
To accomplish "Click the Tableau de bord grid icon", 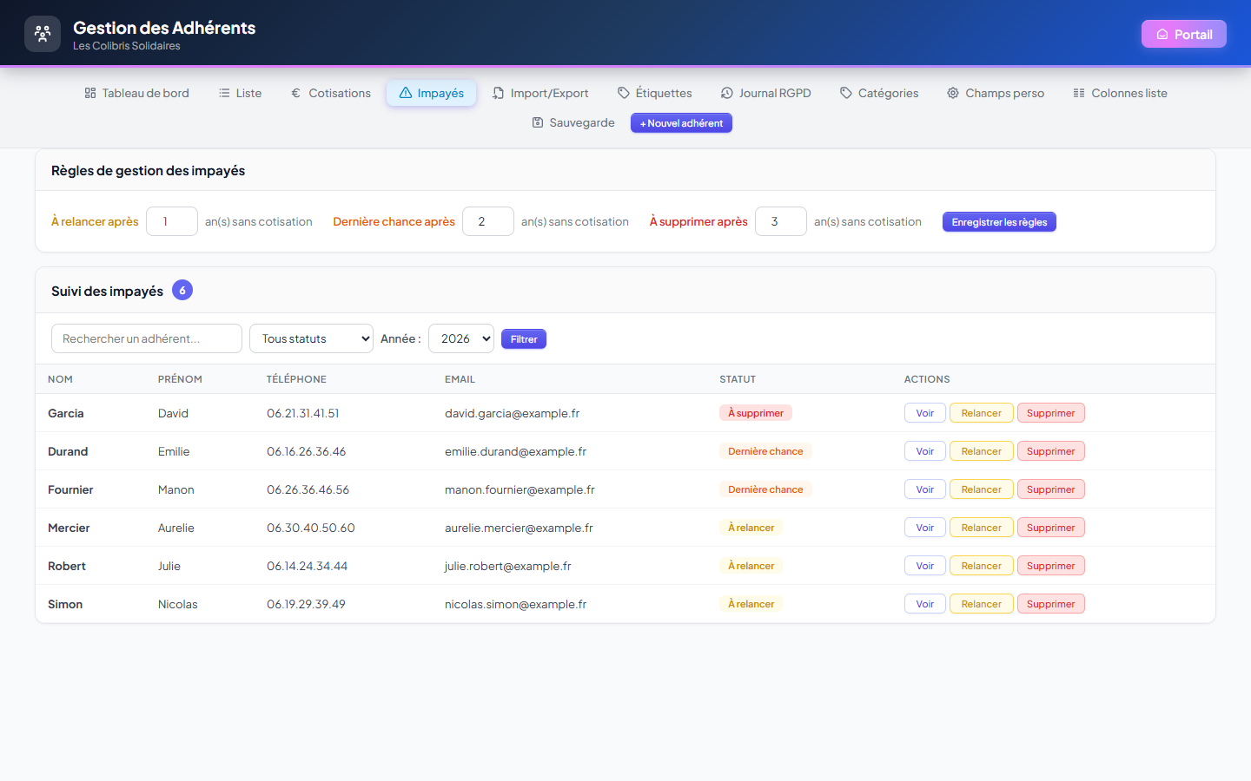I will click(x=90, y=93).
